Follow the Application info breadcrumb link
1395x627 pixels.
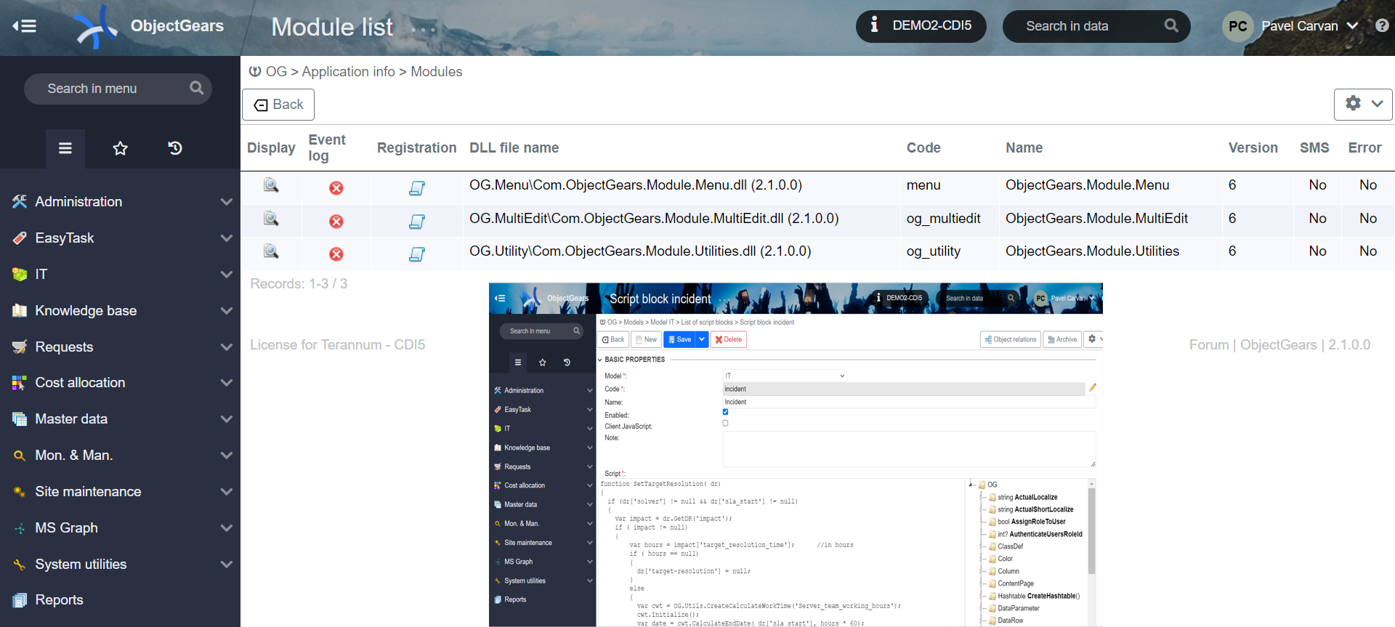[x=348, y=72]
